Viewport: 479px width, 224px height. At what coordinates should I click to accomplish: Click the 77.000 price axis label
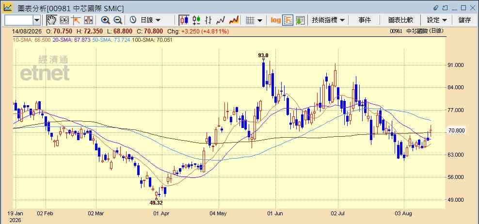(x=455, y=110)
